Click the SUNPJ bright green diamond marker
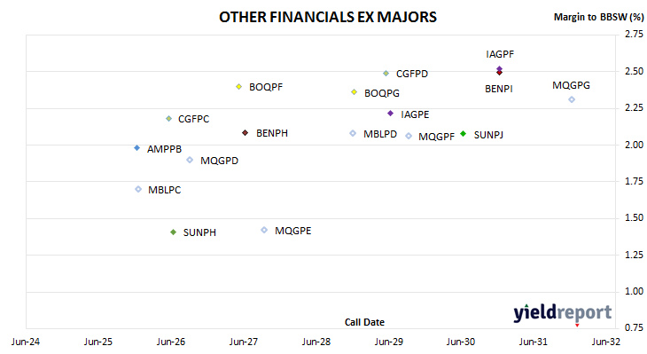The image size is (647, 354). [464, 133]
